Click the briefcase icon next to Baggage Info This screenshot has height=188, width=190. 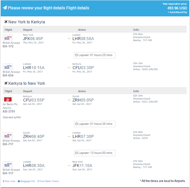click(19, 181)
